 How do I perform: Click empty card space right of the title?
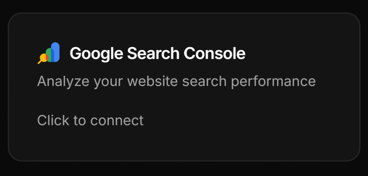pyautogui.click(x=302, y=54)
